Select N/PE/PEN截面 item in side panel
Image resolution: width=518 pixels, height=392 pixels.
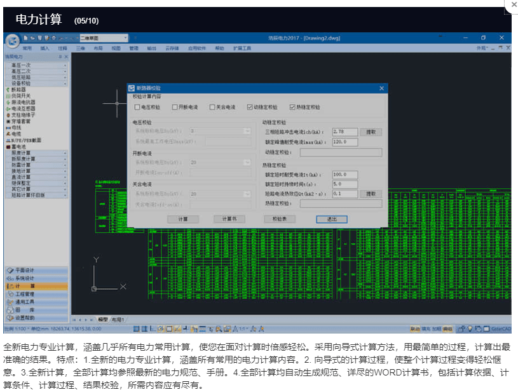click(x=26, y=140)
